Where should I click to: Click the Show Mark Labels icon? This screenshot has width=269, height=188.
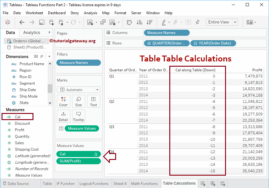coord(188,22)
